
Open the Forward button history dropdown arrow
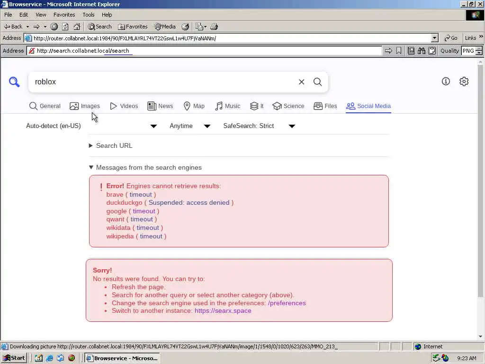[x=45, y=27]
